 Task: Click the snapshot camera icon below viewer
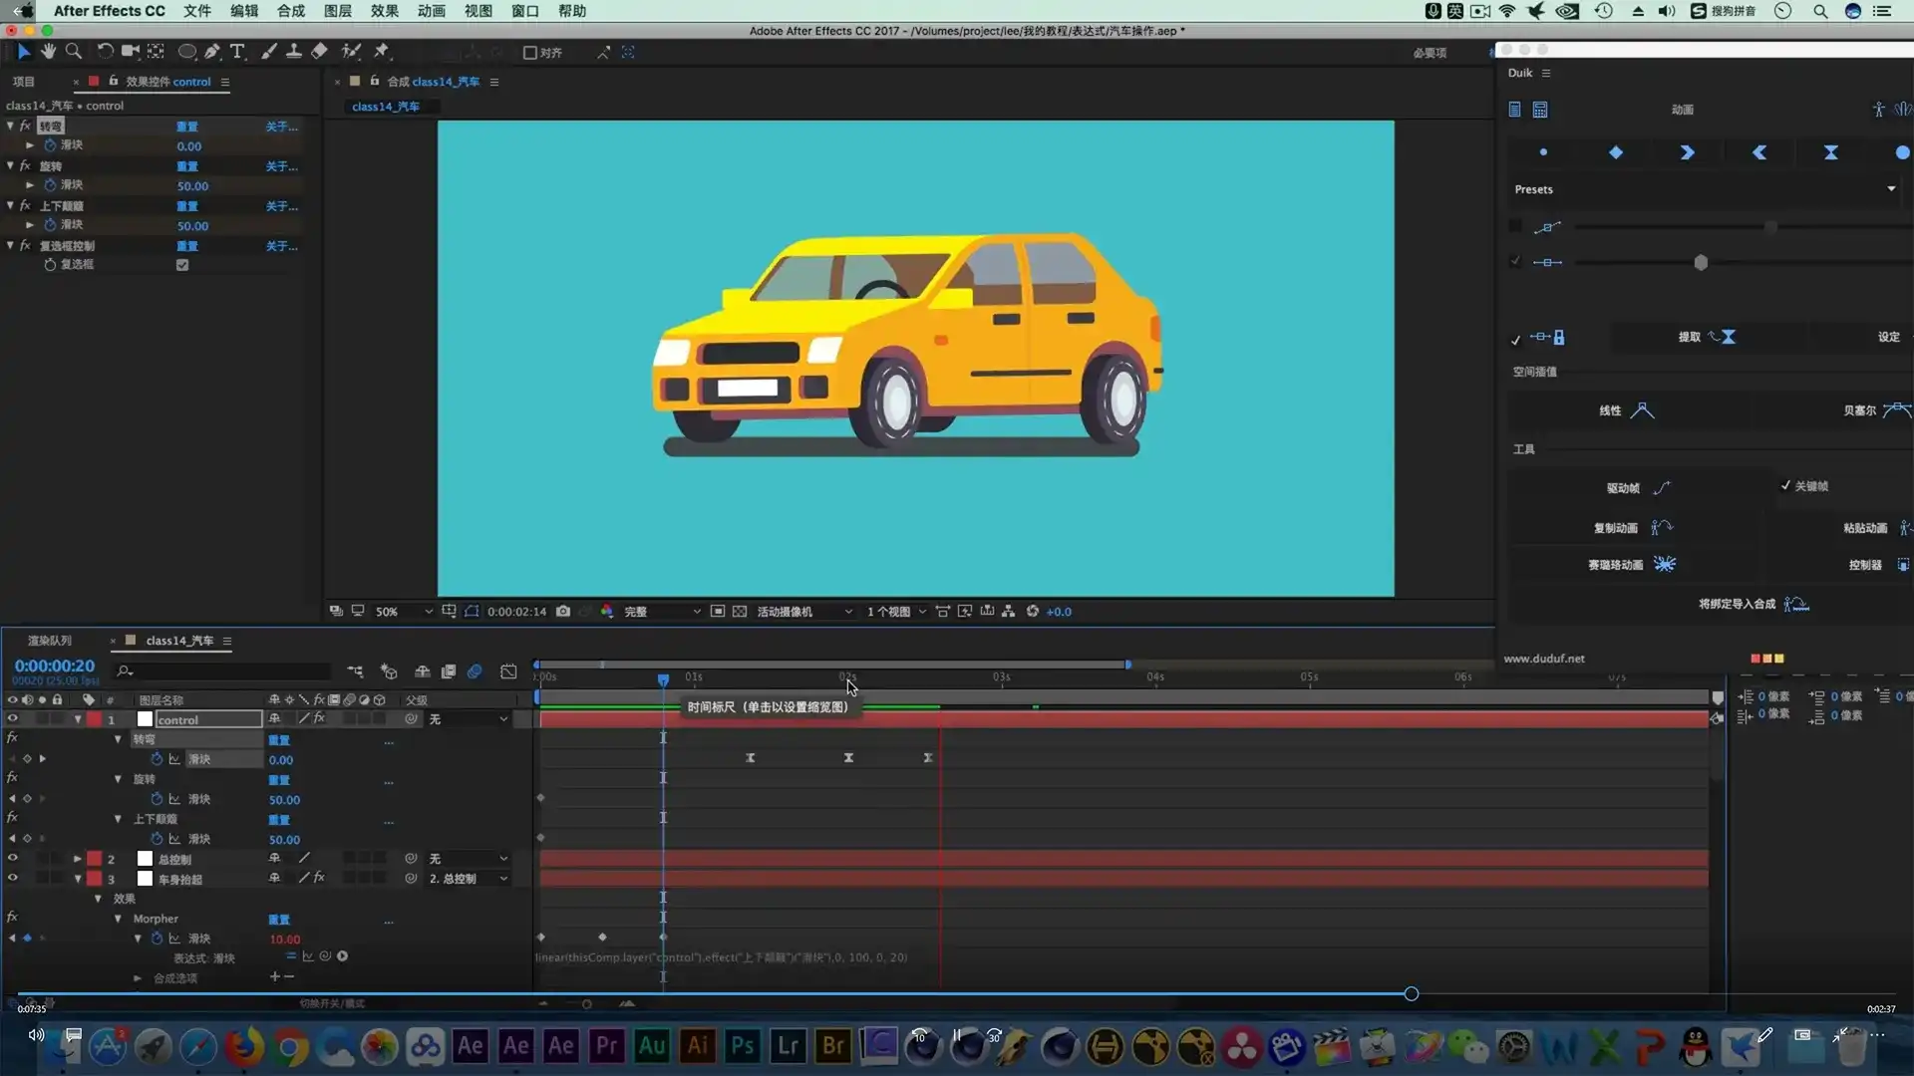click(563, 611)
